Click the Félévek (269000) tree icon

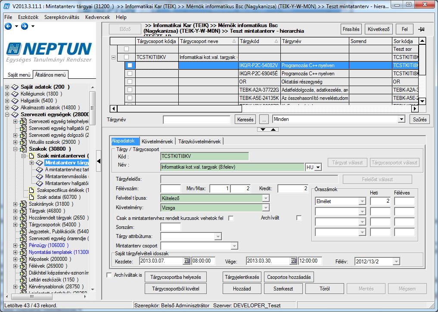click(23, 266)
